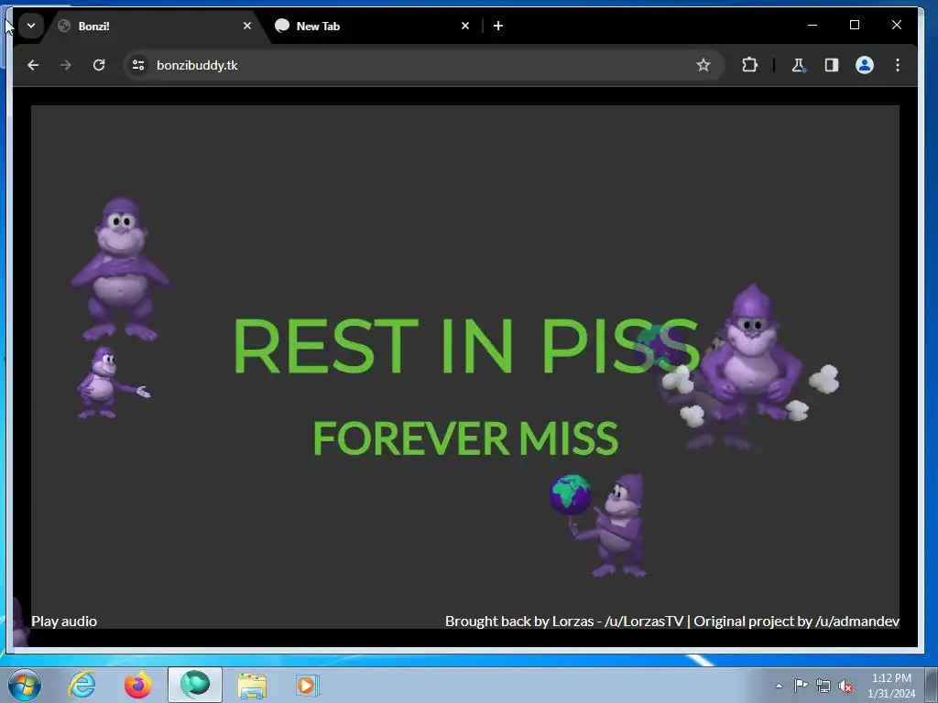The height and width of the screenshot is (703, 938).
Task: Launch Internet Explorer from taskbar
Action: click(82, 685)
